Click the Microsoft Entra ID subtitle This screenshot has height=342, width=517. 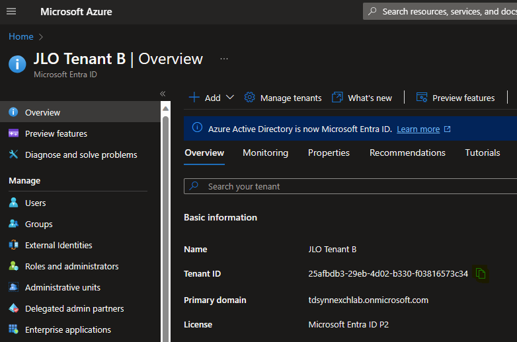(65, 75)
